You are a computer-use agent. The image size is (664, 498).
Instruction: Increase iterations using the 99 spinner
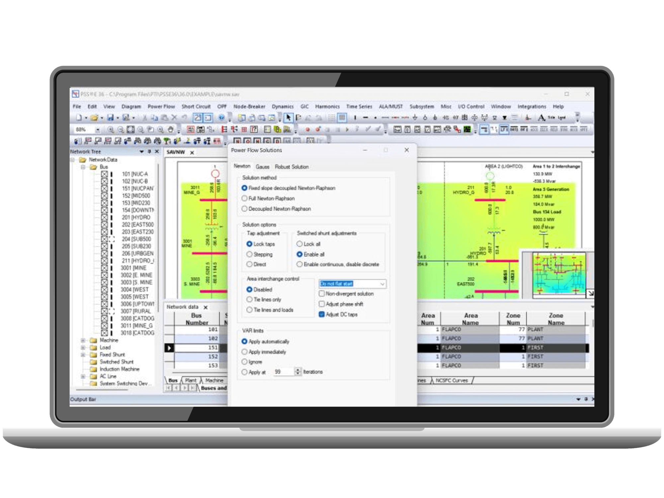pyautogui.click(x=297, y=370)
